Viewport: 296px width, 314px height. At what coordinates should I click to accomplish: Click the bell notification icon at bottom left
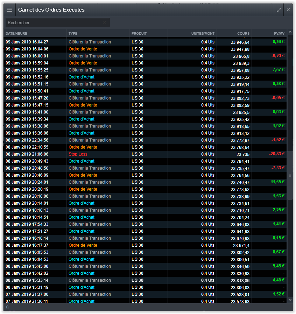pos(7,307)
